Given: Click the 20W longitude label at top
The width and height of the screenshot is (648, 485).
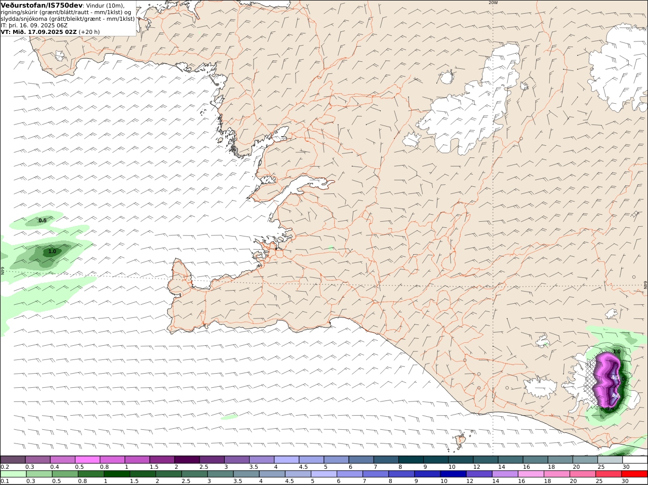Looking at the screenshot, I should pyautogui.click(x=493, y=3).
